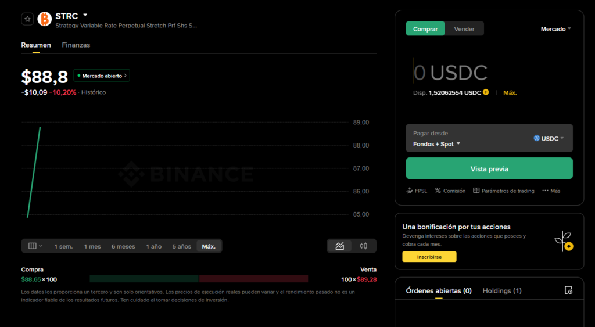The image size is (595, 327).
Task: Switch to line chart view icon
Action: (339, 246)
